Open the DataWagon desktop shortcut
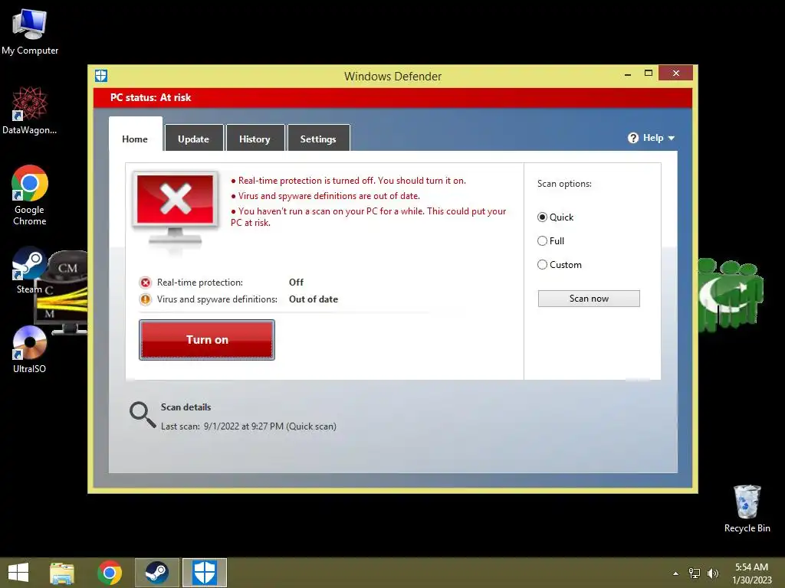The height and width of the screenshot is (588, 785). (30, 110)
